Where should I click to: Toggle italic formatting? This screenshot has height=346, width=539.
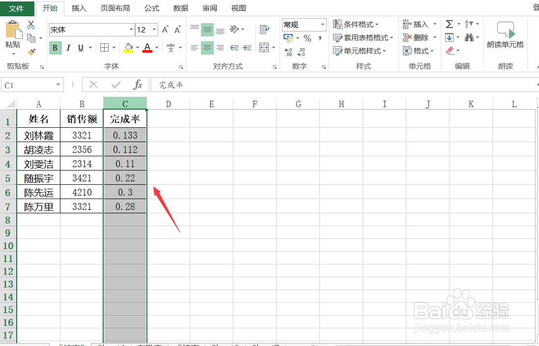(x=68, y=48)
